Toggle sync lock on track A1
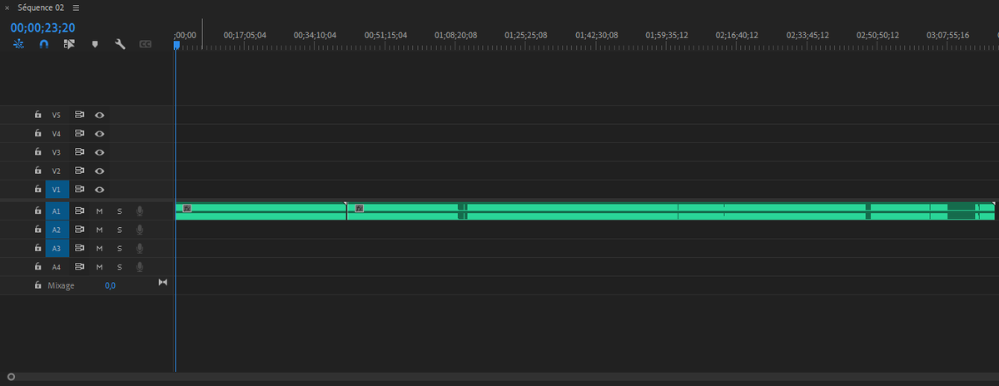Viewport: 999px width, 386px height. tap(80, 210)
